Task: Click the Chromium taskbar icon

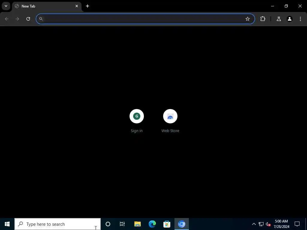Action: (181, 224)
